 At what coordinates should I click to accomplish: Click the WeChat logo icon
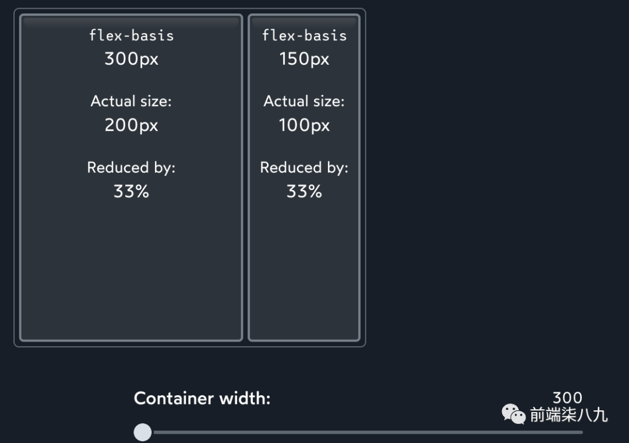coord(514,414)
